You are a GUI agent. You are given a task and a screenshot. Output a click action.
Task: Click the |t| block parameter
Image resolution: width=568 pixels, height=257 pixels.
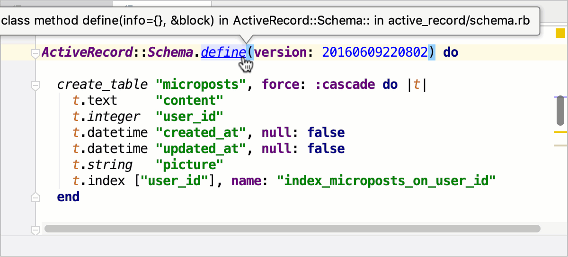pyautogui.click(x=417, y=85)
